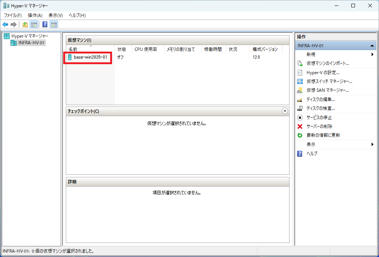The image size is (379, 257).
Task: Select the base-win2025-01 VM name
Action: click(90, 57)
